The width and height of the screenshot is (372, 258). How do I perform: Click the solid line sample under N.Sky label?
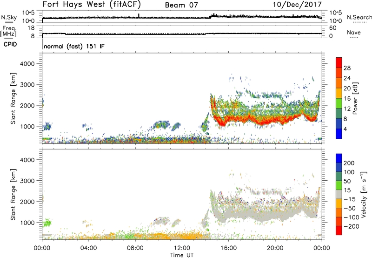point(9,22)
